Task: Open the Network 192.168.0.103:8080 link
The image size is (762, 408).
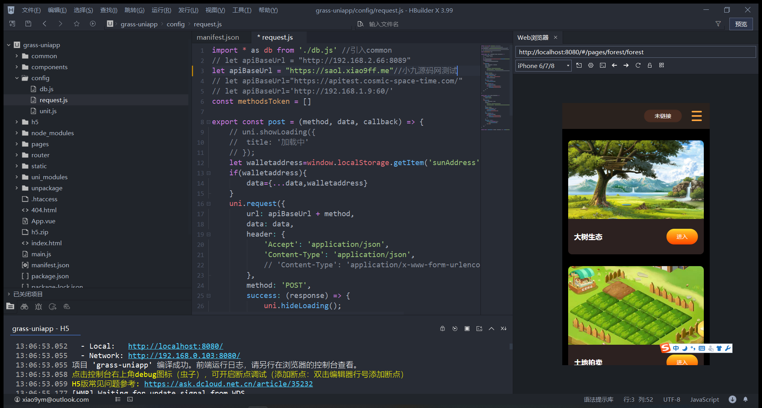Action: pyautogui.click(x=184, y=356)
